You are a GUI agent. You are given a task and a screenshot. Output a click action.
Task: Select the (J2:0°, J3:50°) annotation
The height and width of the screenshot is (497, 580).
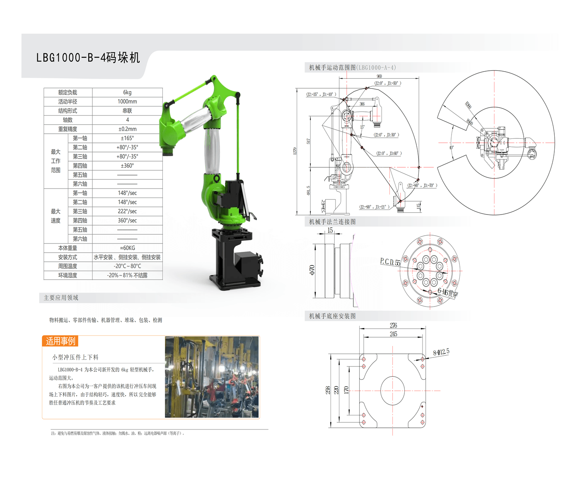click(x=386, y=135)
